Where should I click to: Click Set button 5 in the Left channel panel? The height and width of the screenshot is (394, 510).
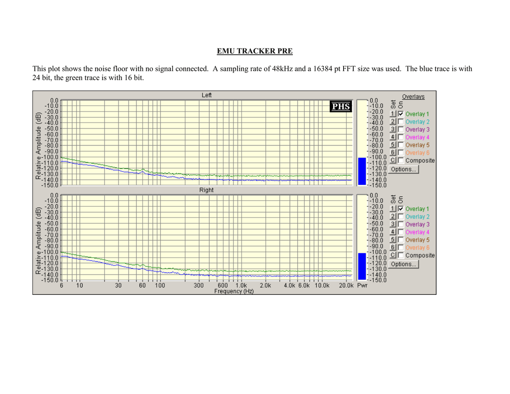point(393,145)
